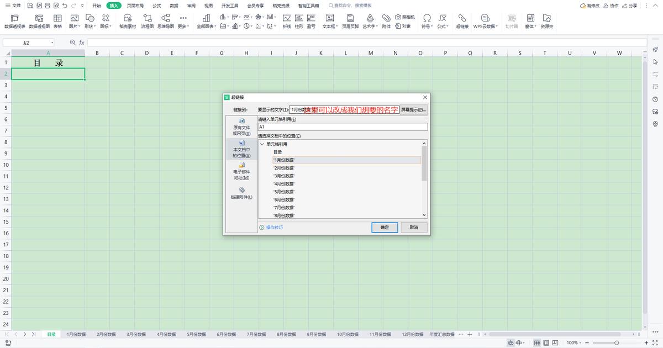Viewport: 663px width, 348px height.
Task: Select '3月份数据' in the cell reference list
Action: click(283, 175)
